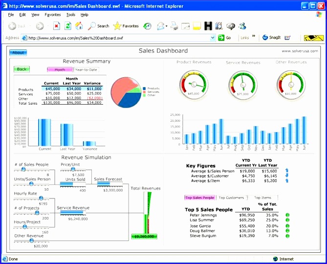Click inside the Address URL field
This screenshot has height=264, width=327.
click(118, 38)
